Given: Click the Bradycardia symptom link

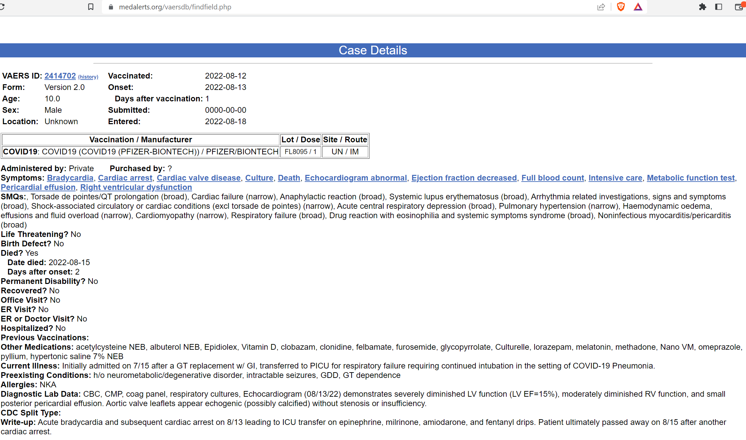Looking at the screenshot, I should pyautogui.click(x=70, y=178).
